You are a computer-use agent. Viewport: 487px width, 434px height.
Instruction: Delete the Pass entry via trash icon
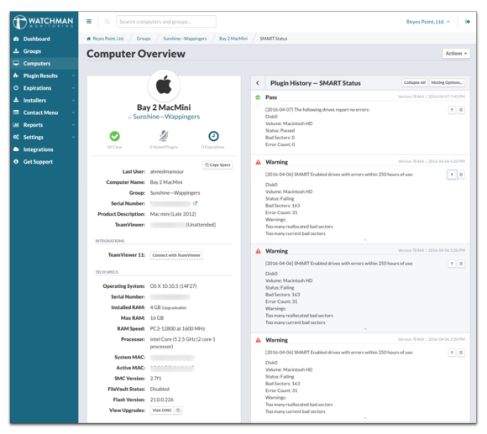(x=461, y=110)
